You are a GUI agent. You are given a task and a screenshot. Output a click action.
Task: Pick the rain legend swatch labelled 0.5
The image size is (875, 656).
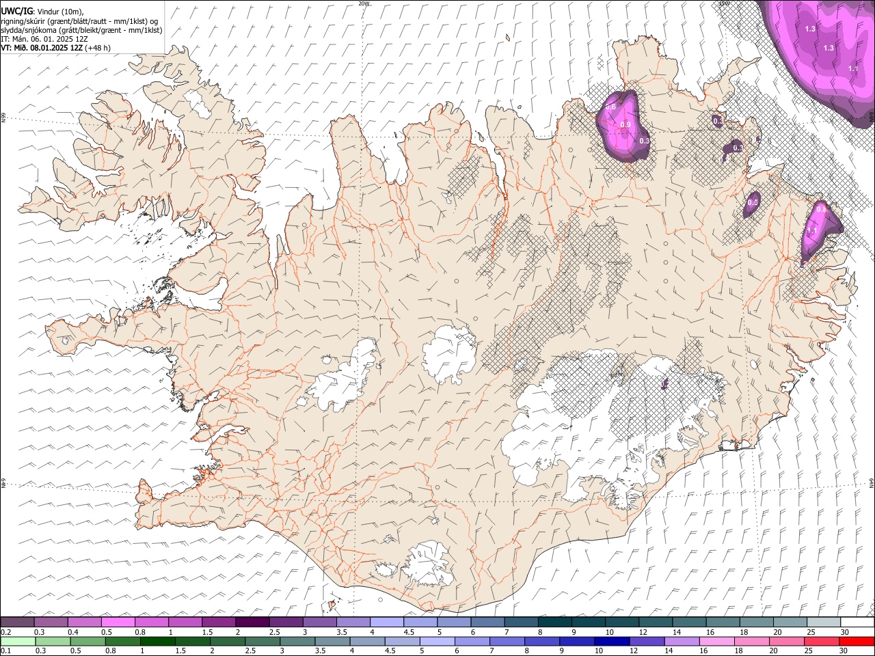click(88, 642)
